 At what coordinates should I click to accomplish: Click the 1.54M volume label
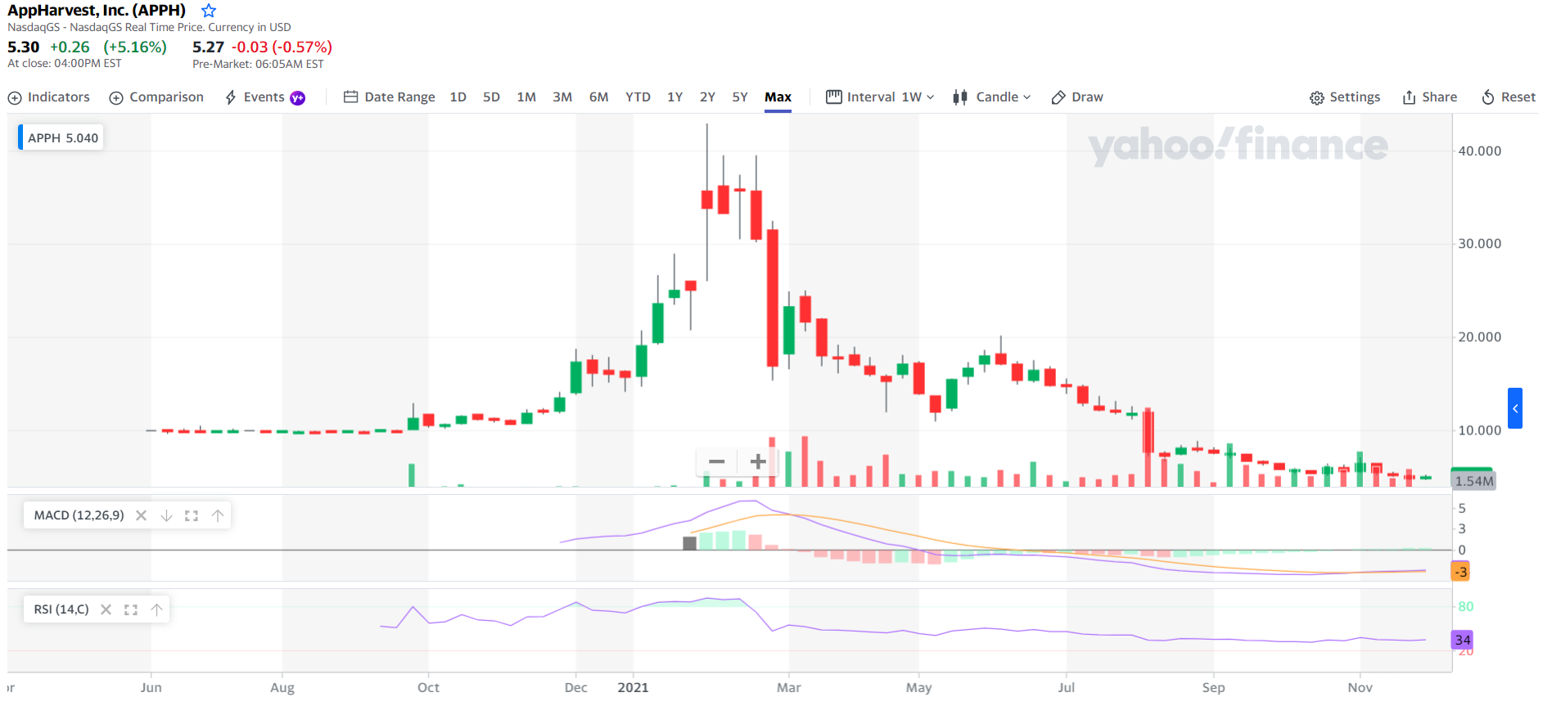point(1473,481)
